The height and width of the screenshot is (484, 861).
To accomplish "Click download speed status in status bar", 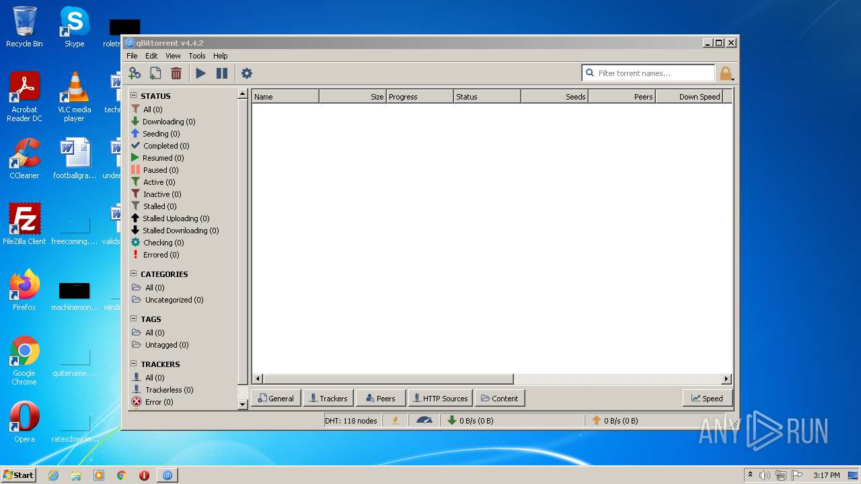I will pos(470,421).
